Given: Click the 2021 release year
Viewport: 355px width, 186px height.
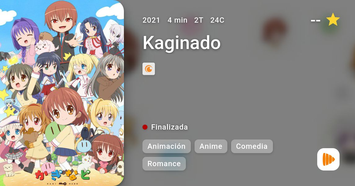Looking at the screenshot, I should pos(151,20).
